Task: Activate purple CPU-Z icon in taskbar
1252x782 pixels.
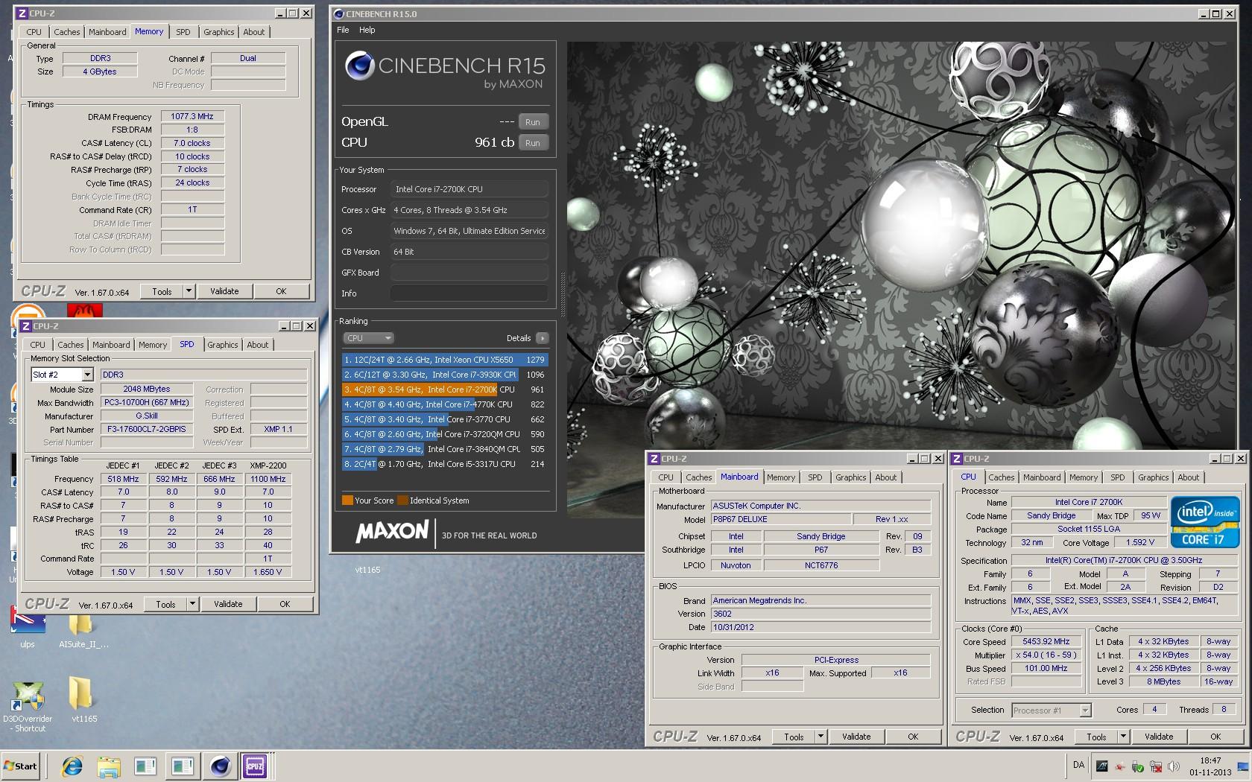Action: pos(255,766)
